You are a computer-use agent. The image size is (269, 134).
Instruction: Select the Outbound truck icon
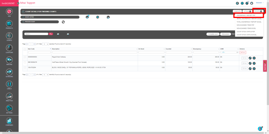9,72
